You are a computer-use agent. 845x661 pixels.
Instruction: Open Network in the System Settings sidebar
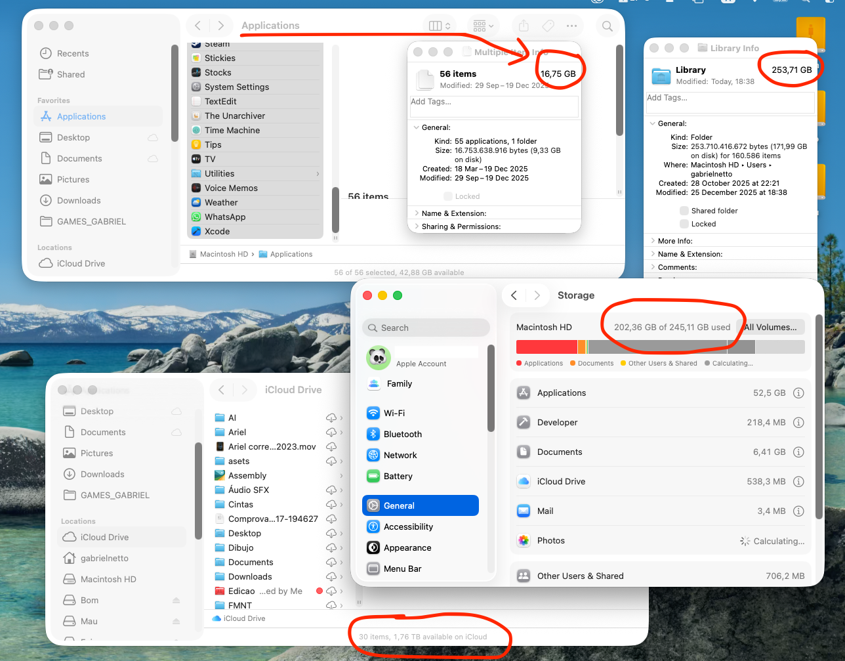(x=421, y=455)
